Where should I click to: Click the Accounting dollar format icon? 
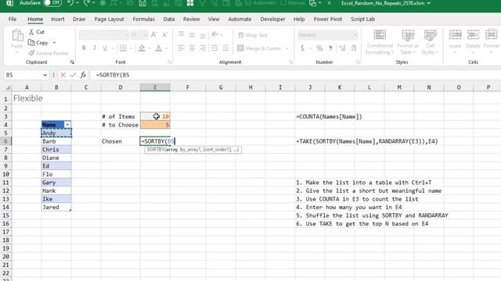pos(303,48)
